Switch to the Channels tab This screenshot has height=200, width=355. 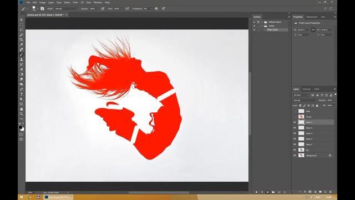tap(307, 89)
